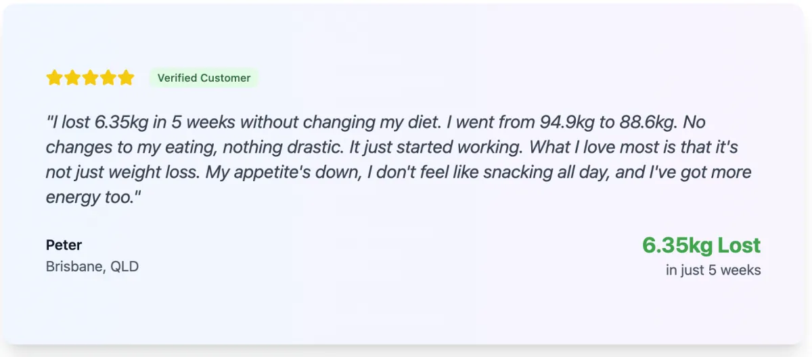Image resolution: width=812 pixels, height=357 pixels.
Task: Click the green 6.35kg Lost result
Action: tap(701, 245)
